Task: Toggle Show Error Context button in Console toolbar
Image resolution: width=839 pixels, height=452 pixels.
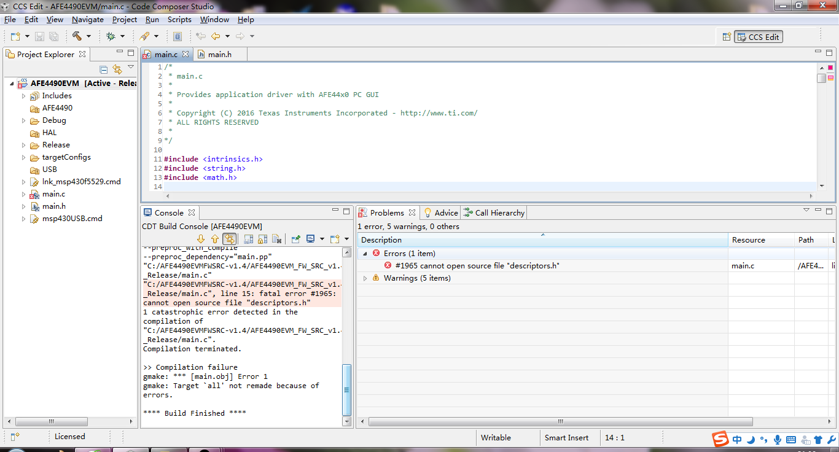Action: 229,239
